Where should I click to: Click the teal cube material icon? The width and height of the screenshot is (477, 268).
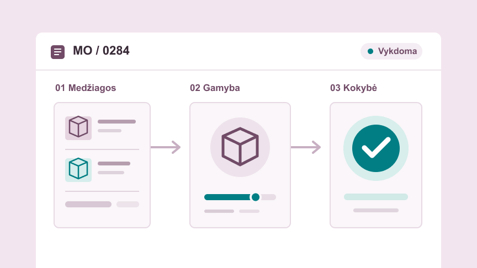click(78, 169)
